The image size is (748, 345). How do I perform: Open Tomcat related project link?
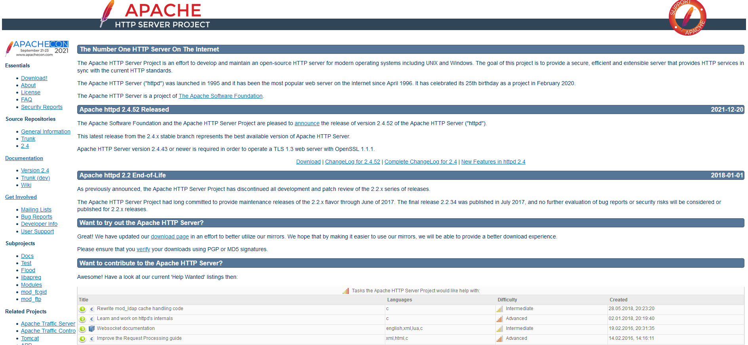[30, 338]
